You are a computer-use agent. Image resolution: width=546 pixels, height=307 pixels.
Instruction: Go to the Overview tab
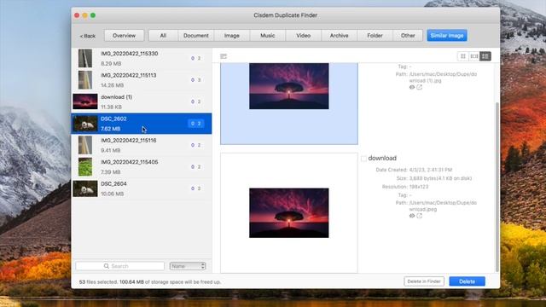(x=124, y=36)
